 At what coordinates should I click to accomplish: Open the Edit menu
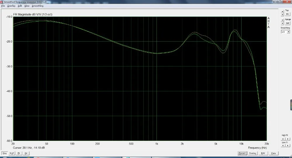click(x=20, y=6)
